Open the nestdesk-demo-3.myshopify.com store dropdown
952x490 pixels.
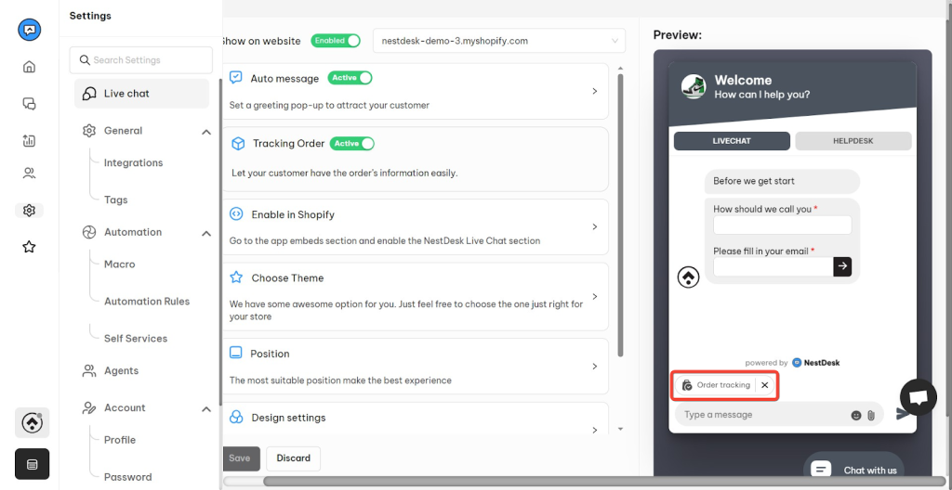coord(499,41)
